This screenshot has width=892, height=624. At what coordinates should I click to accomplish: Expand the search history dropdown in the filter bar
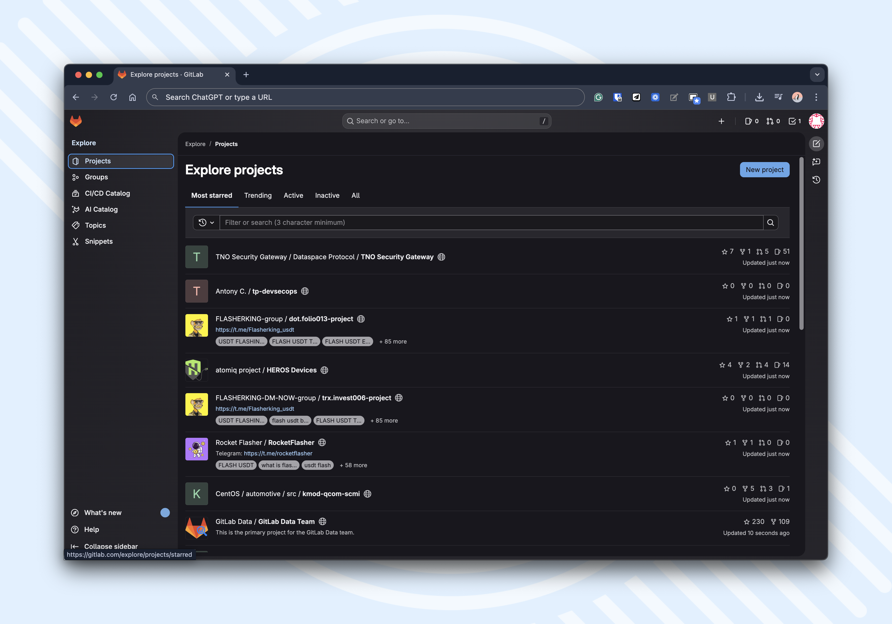point(206,222)
